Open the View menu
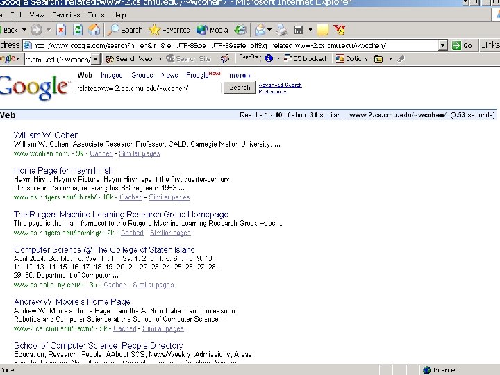This screenshot has width=500, height=375. tap(37, 15)
